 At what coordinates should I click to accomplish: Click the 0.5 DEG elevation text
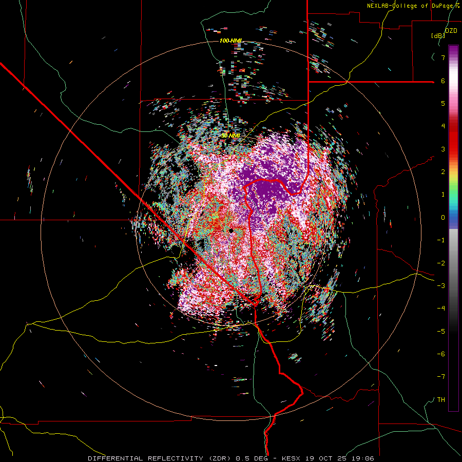coord(252,458)
